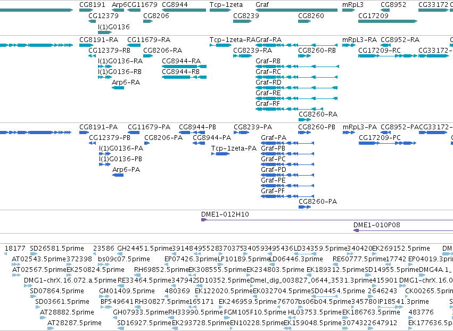Select the CG11679-RA transcript label
Image resolution: width=453 pixels, height=331 pixels.
point(149,39)
